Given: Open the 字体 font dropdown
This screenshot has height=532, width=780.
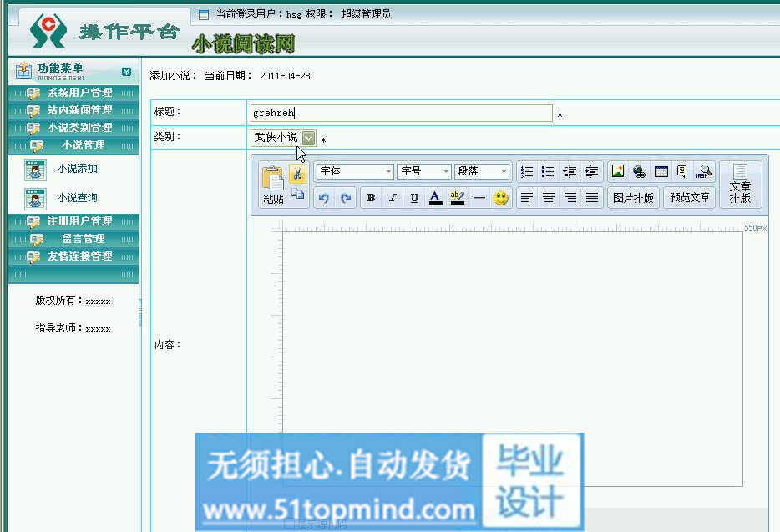Looking at the screenshot, I should coord(354,172).
